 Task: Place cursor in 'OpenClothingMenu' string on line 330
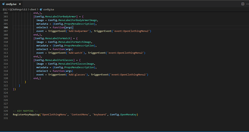54,115
